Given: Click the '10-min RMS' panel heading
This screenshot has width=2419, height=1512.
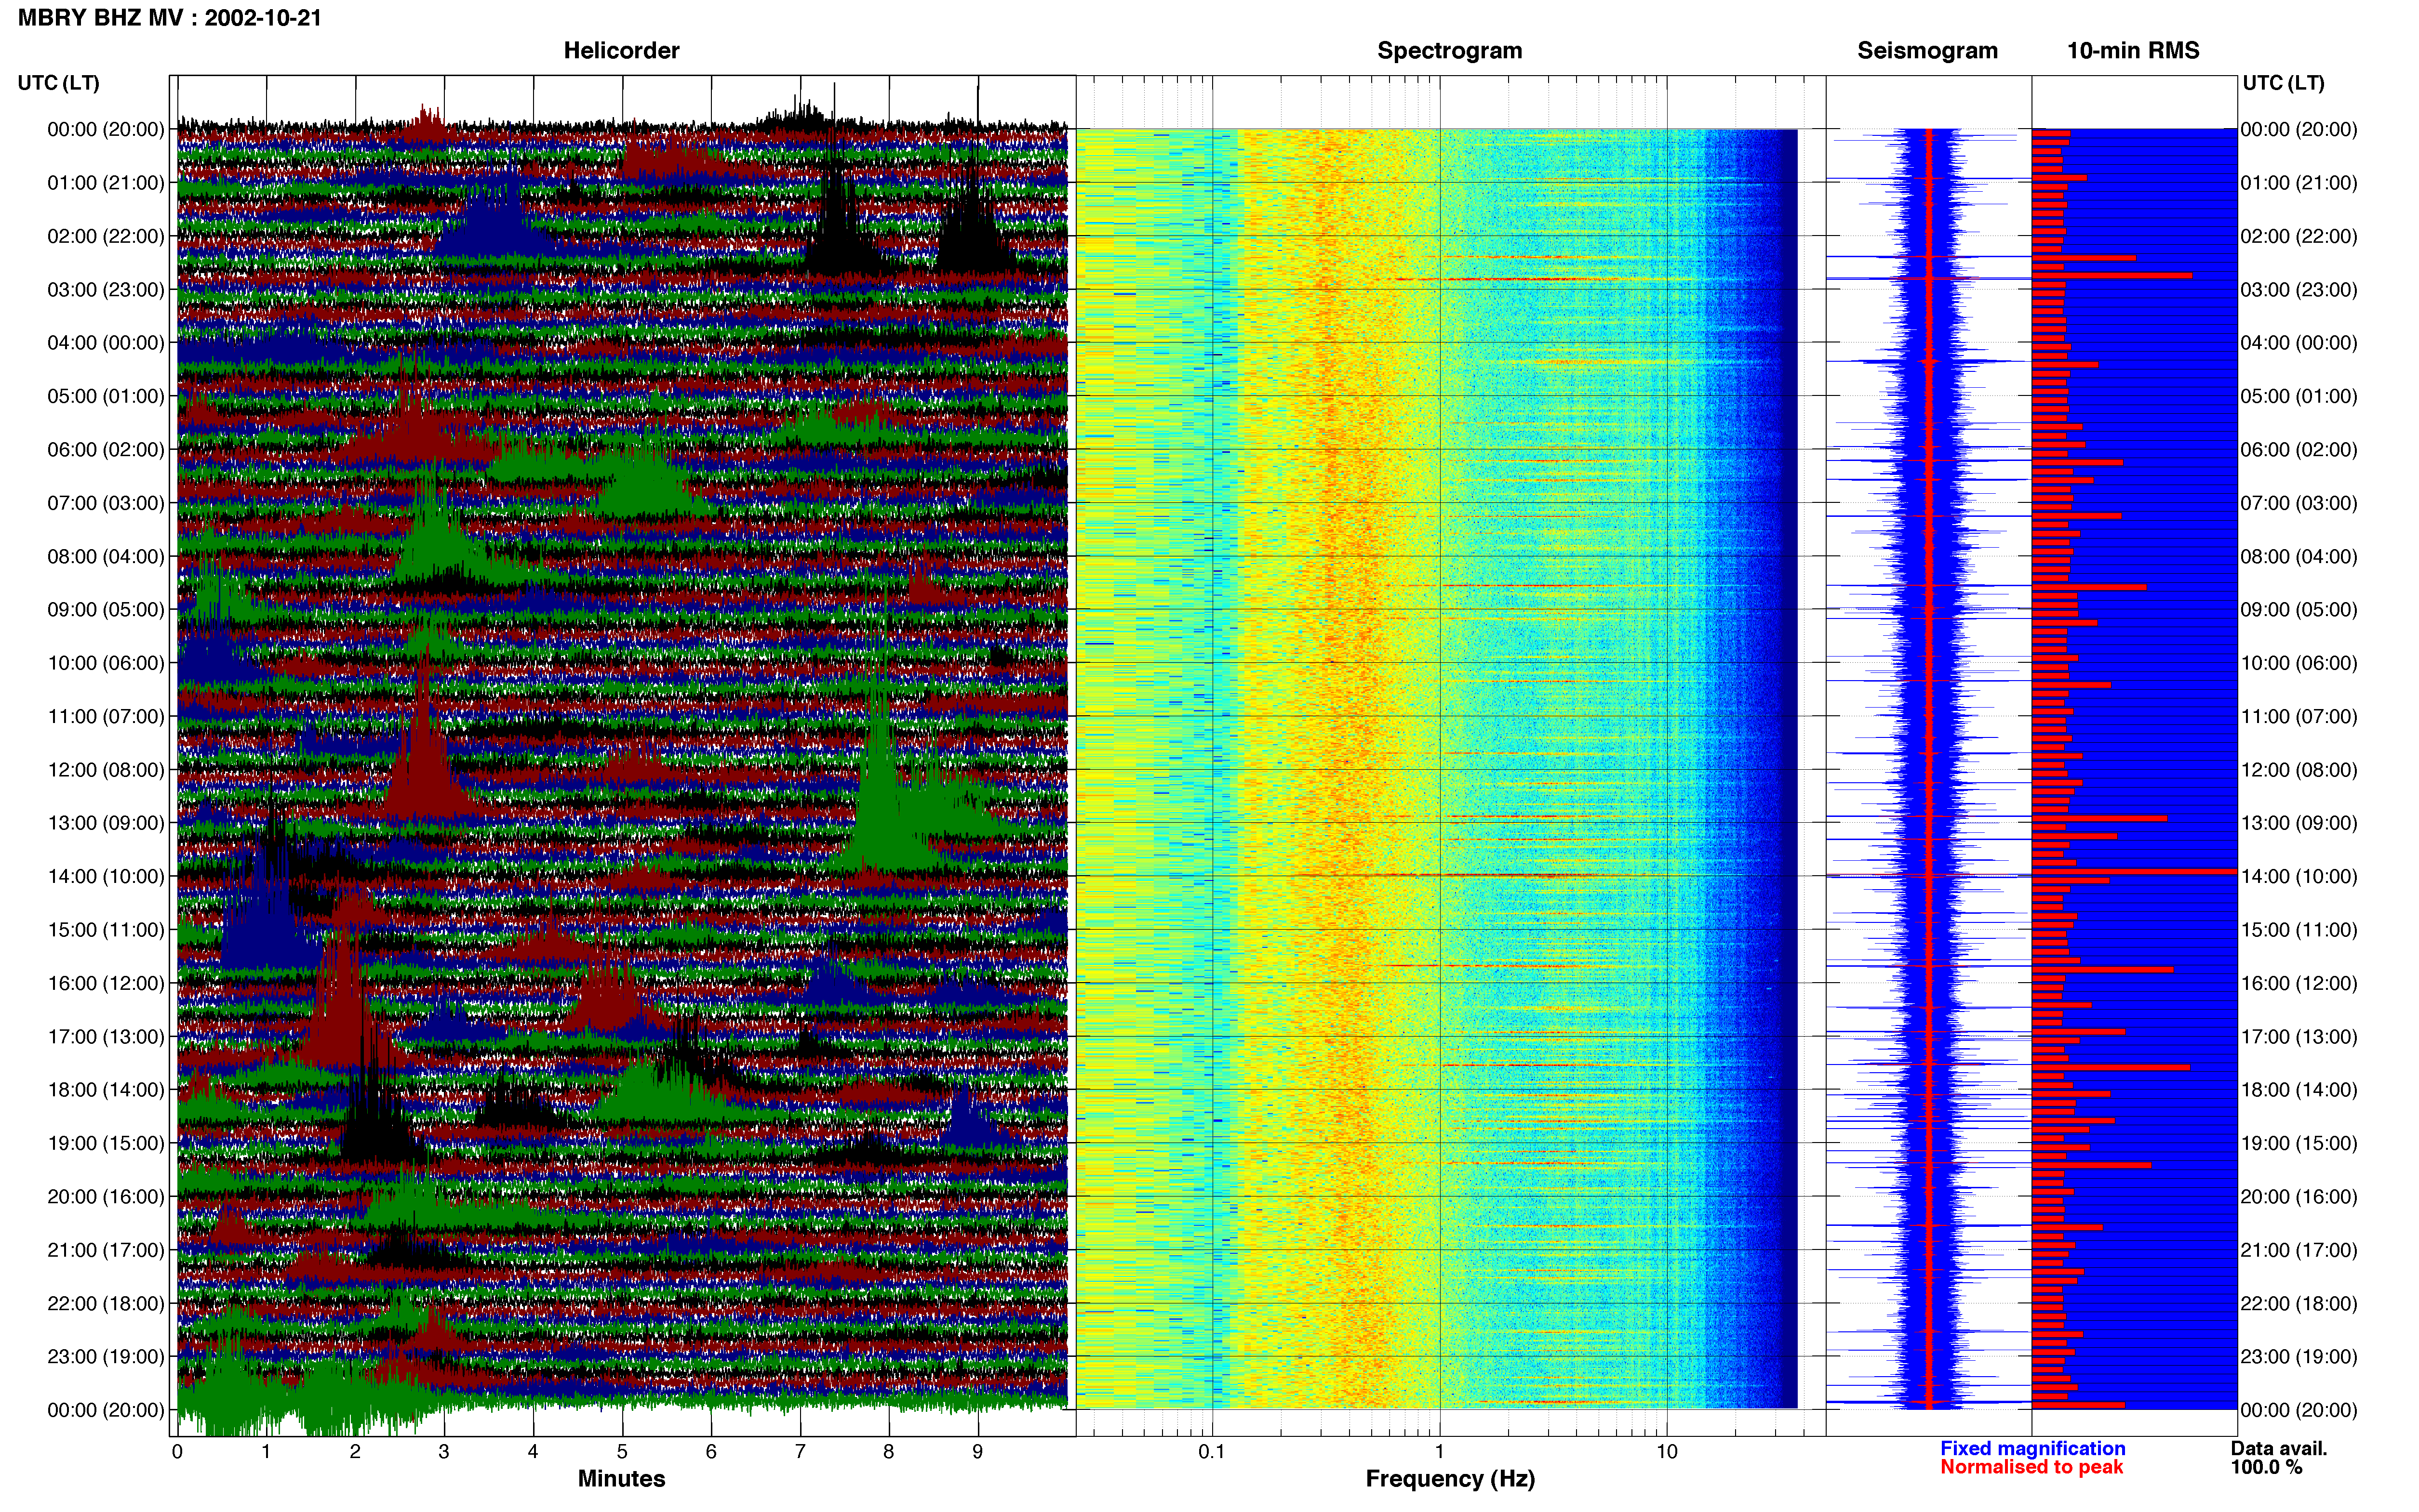Looking at the screenshot, I should [2133, 50].
